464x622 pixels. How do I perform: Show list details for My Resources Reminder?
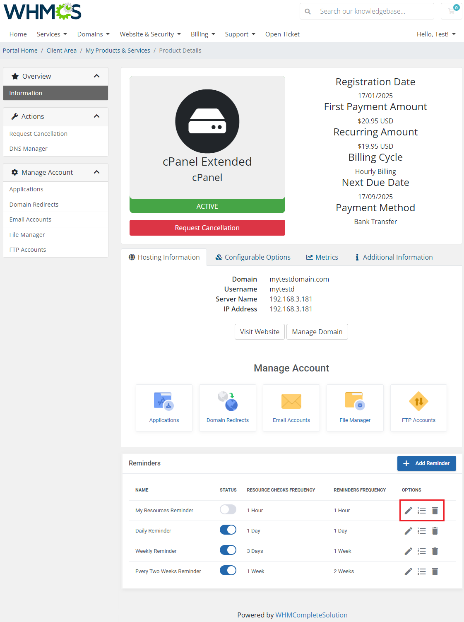point(422,511)
